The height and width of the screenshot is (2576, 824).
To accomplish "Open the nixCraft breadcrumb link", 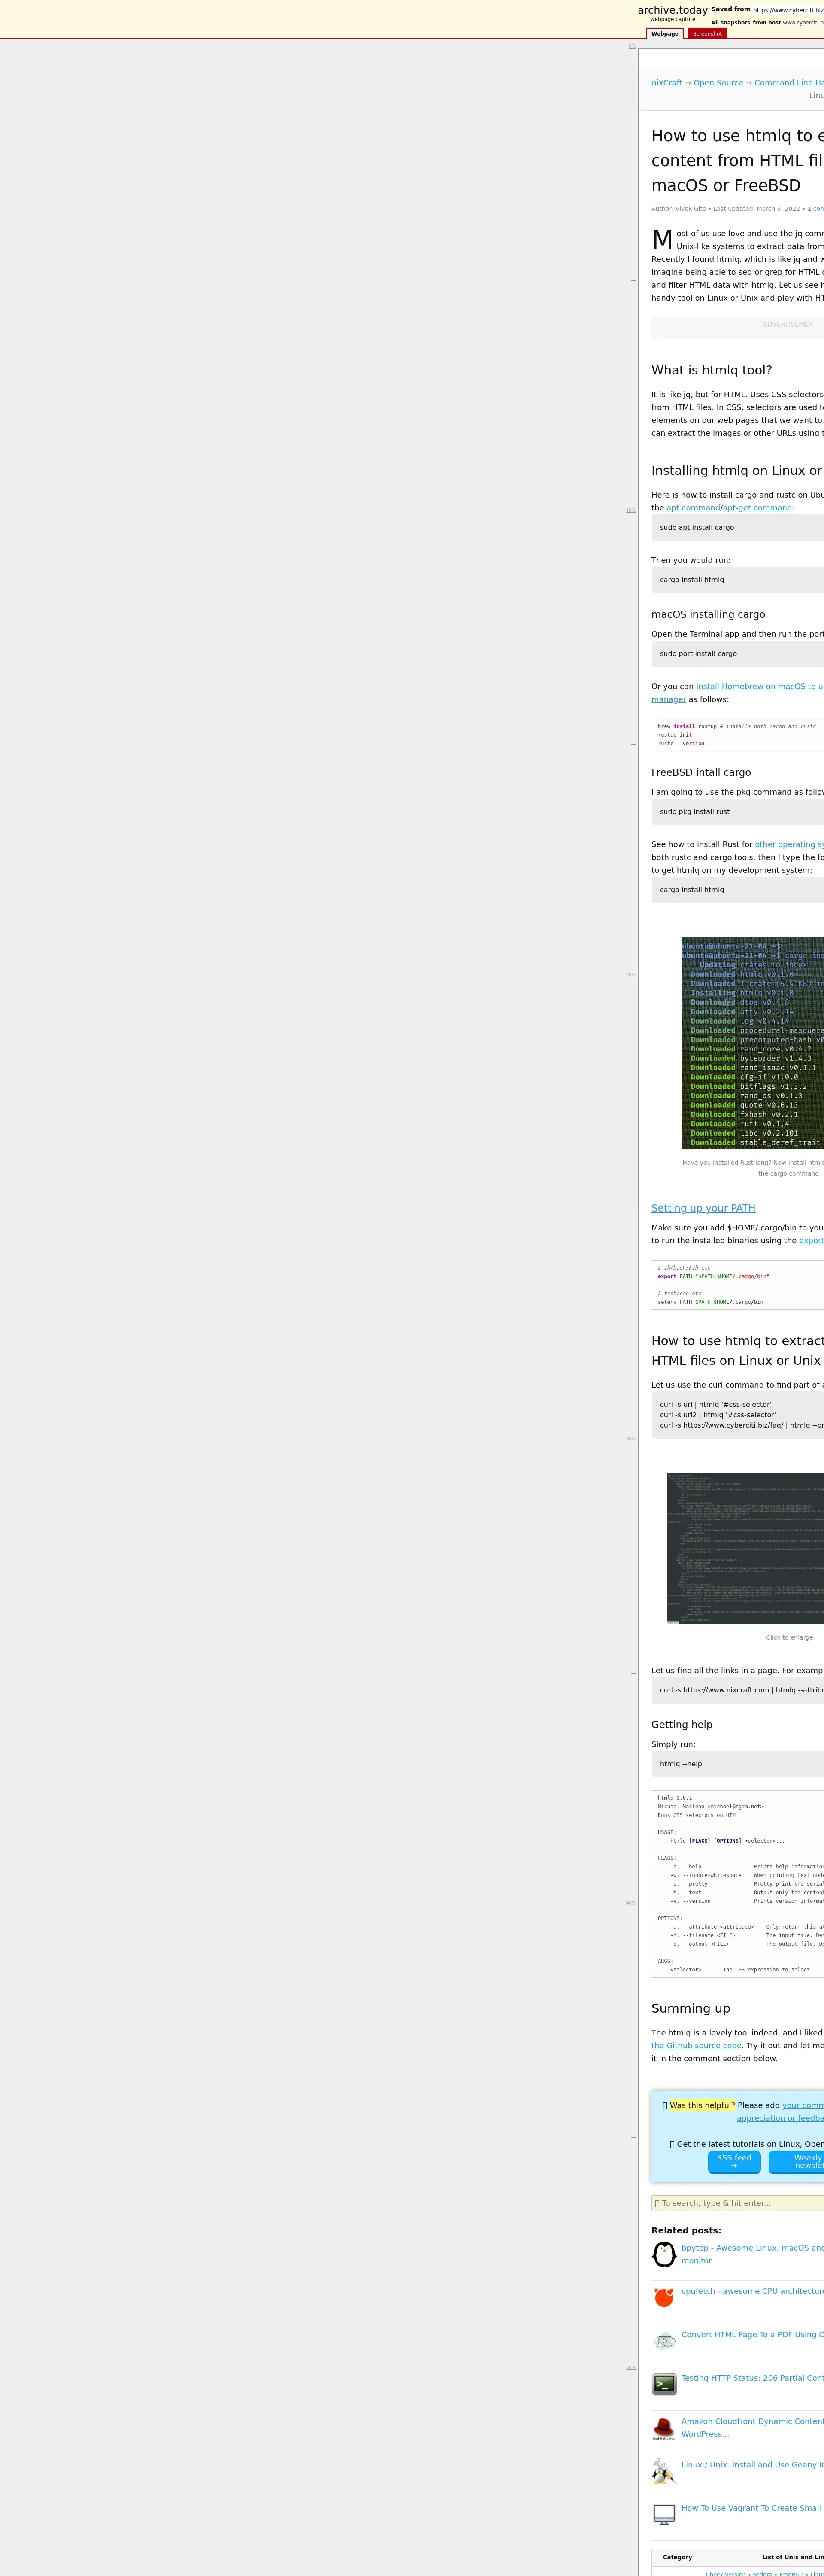I will click(x=666, y=83).
